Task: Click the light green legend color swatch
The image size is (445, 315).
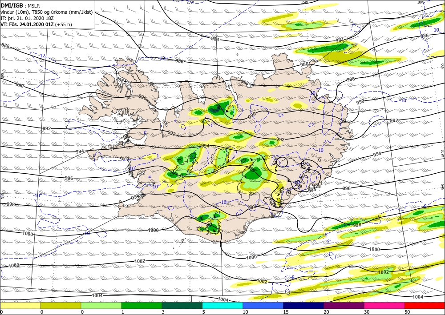Action: coord(101,305)
